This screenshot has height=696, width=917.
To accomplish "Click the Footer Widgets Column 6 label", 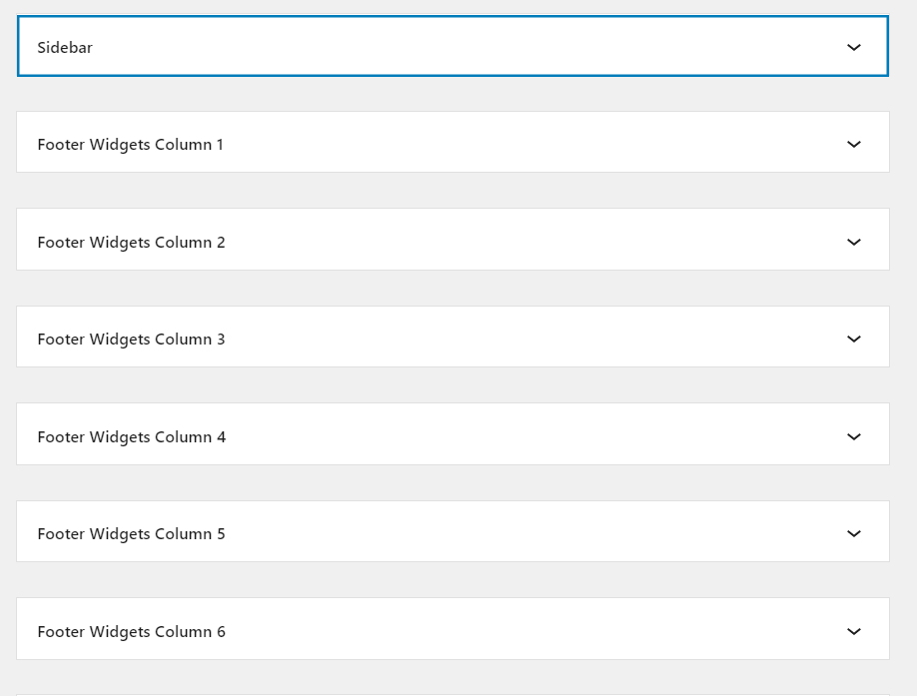I will pyautogui.click(x=132, y=631).
